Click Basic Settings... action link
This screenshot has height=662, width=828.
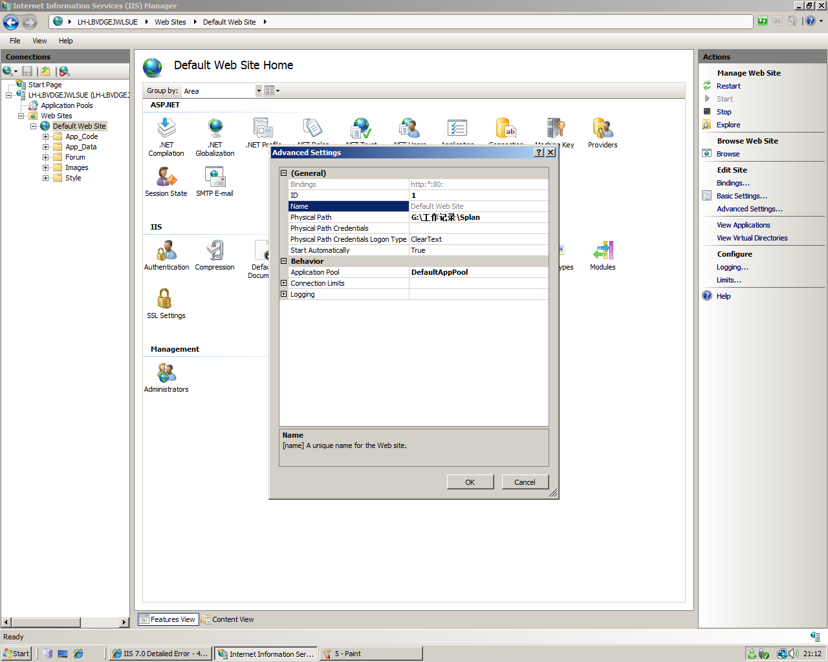pyautogui.click(x=741, y=196)
